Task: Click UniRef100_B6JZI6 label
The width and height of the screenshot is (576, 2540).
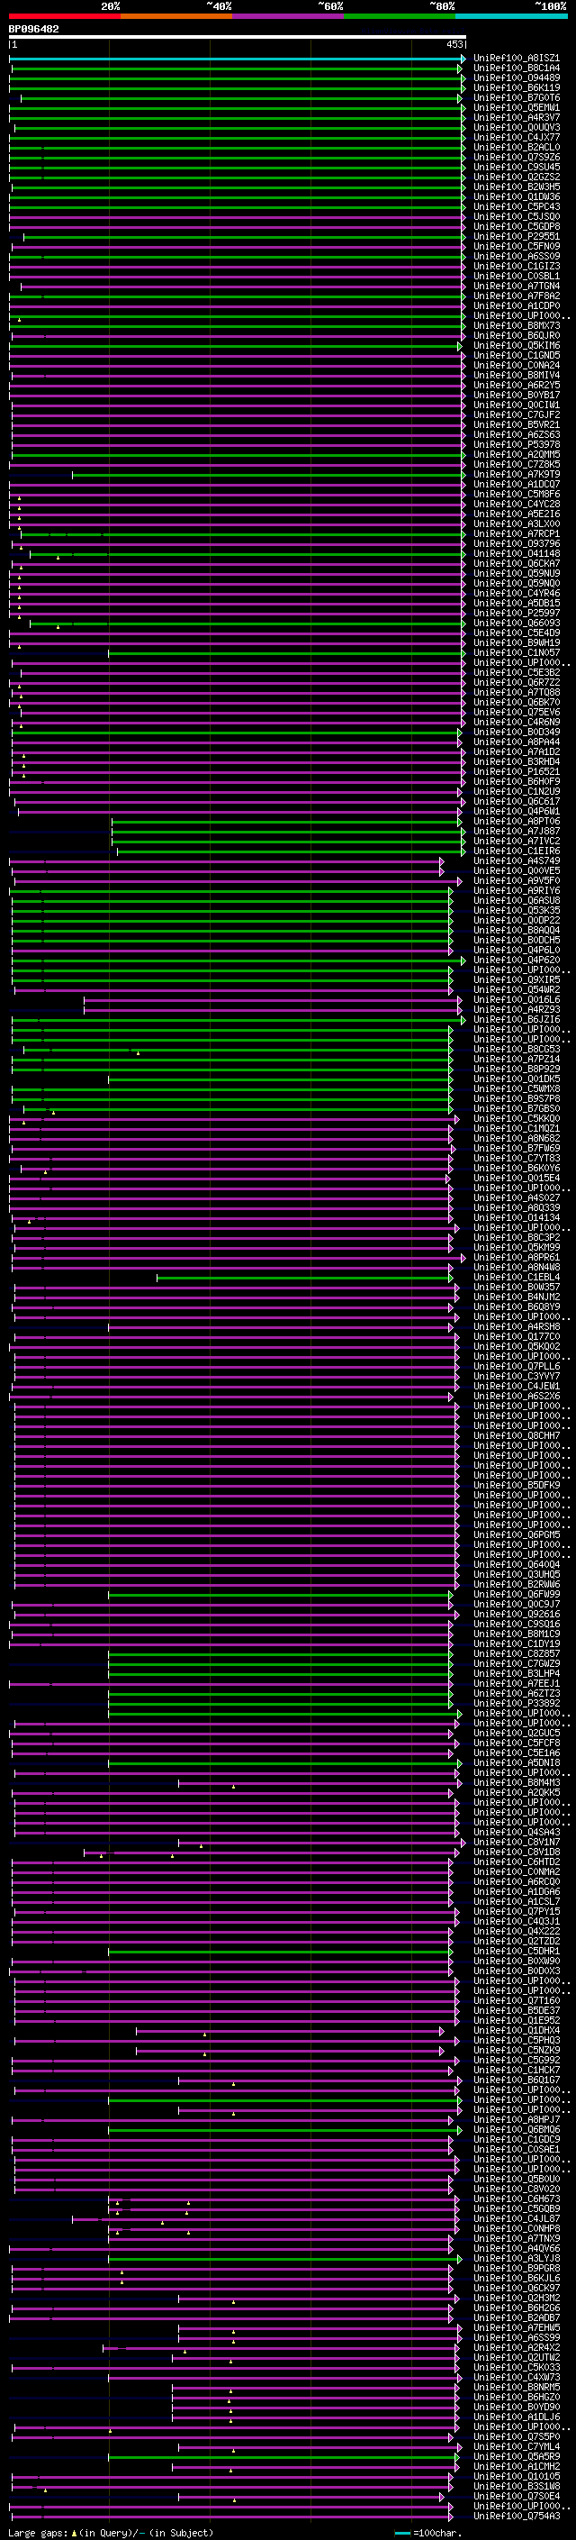Action: [516, 1020]
